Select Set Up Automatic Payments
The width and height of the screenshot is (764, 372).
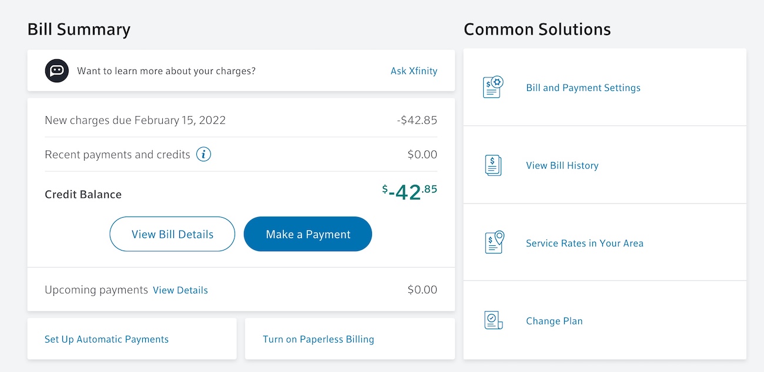pyautogui.click(x=106, y=339)
